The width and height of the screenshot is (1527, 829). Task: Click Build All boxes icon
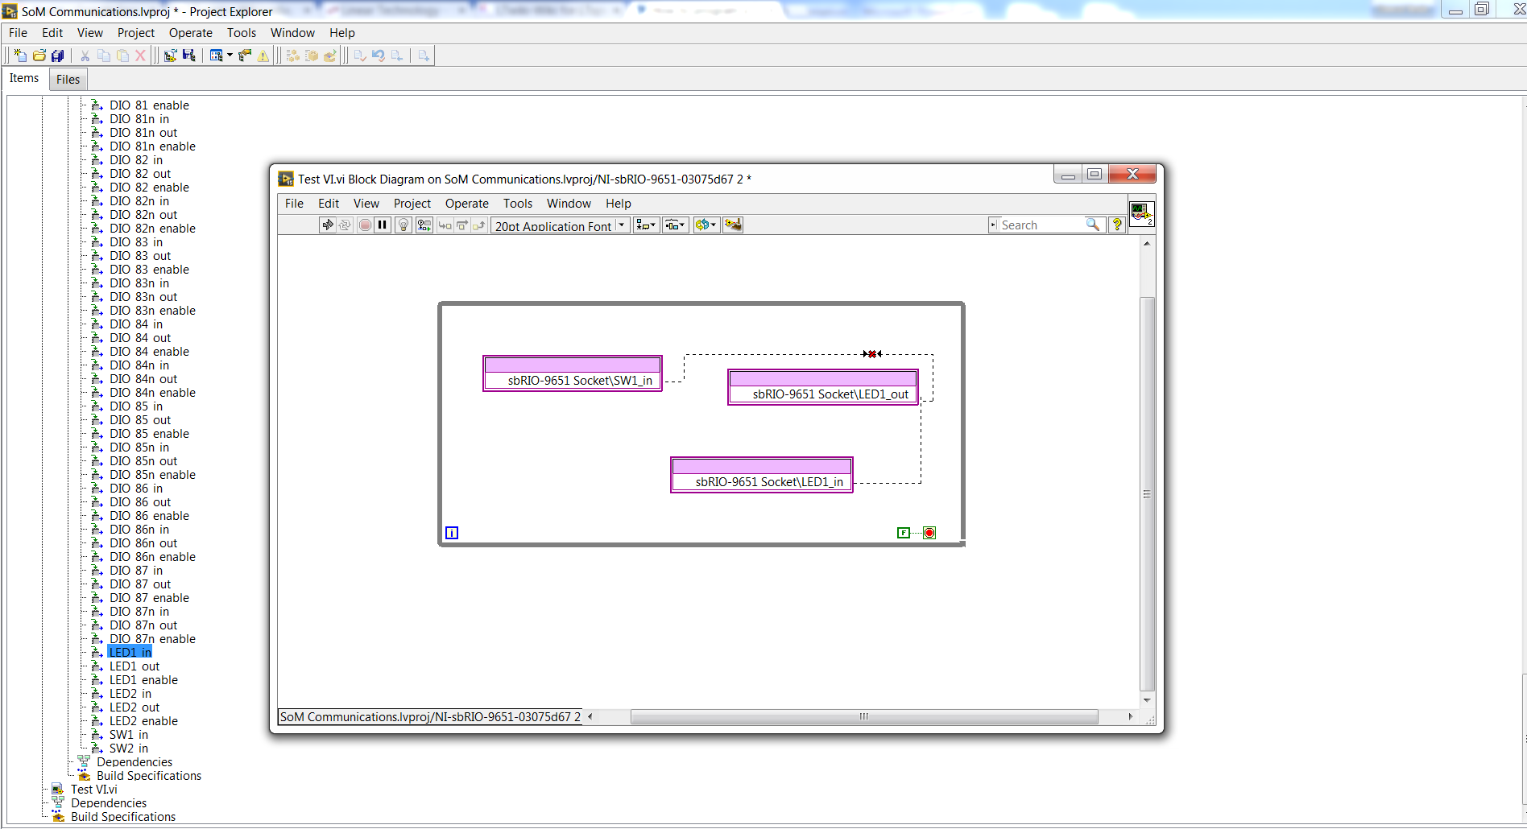[293, 56]
